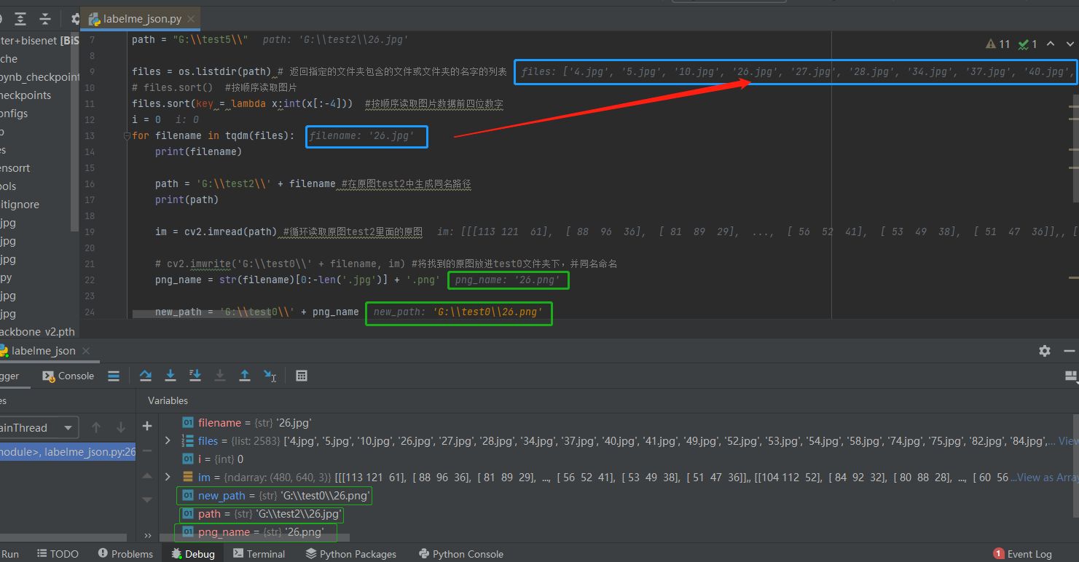This screenshot has height=562, width=1079.
Task: Click the warnings count indicator 11
Action: coord(997,44)
